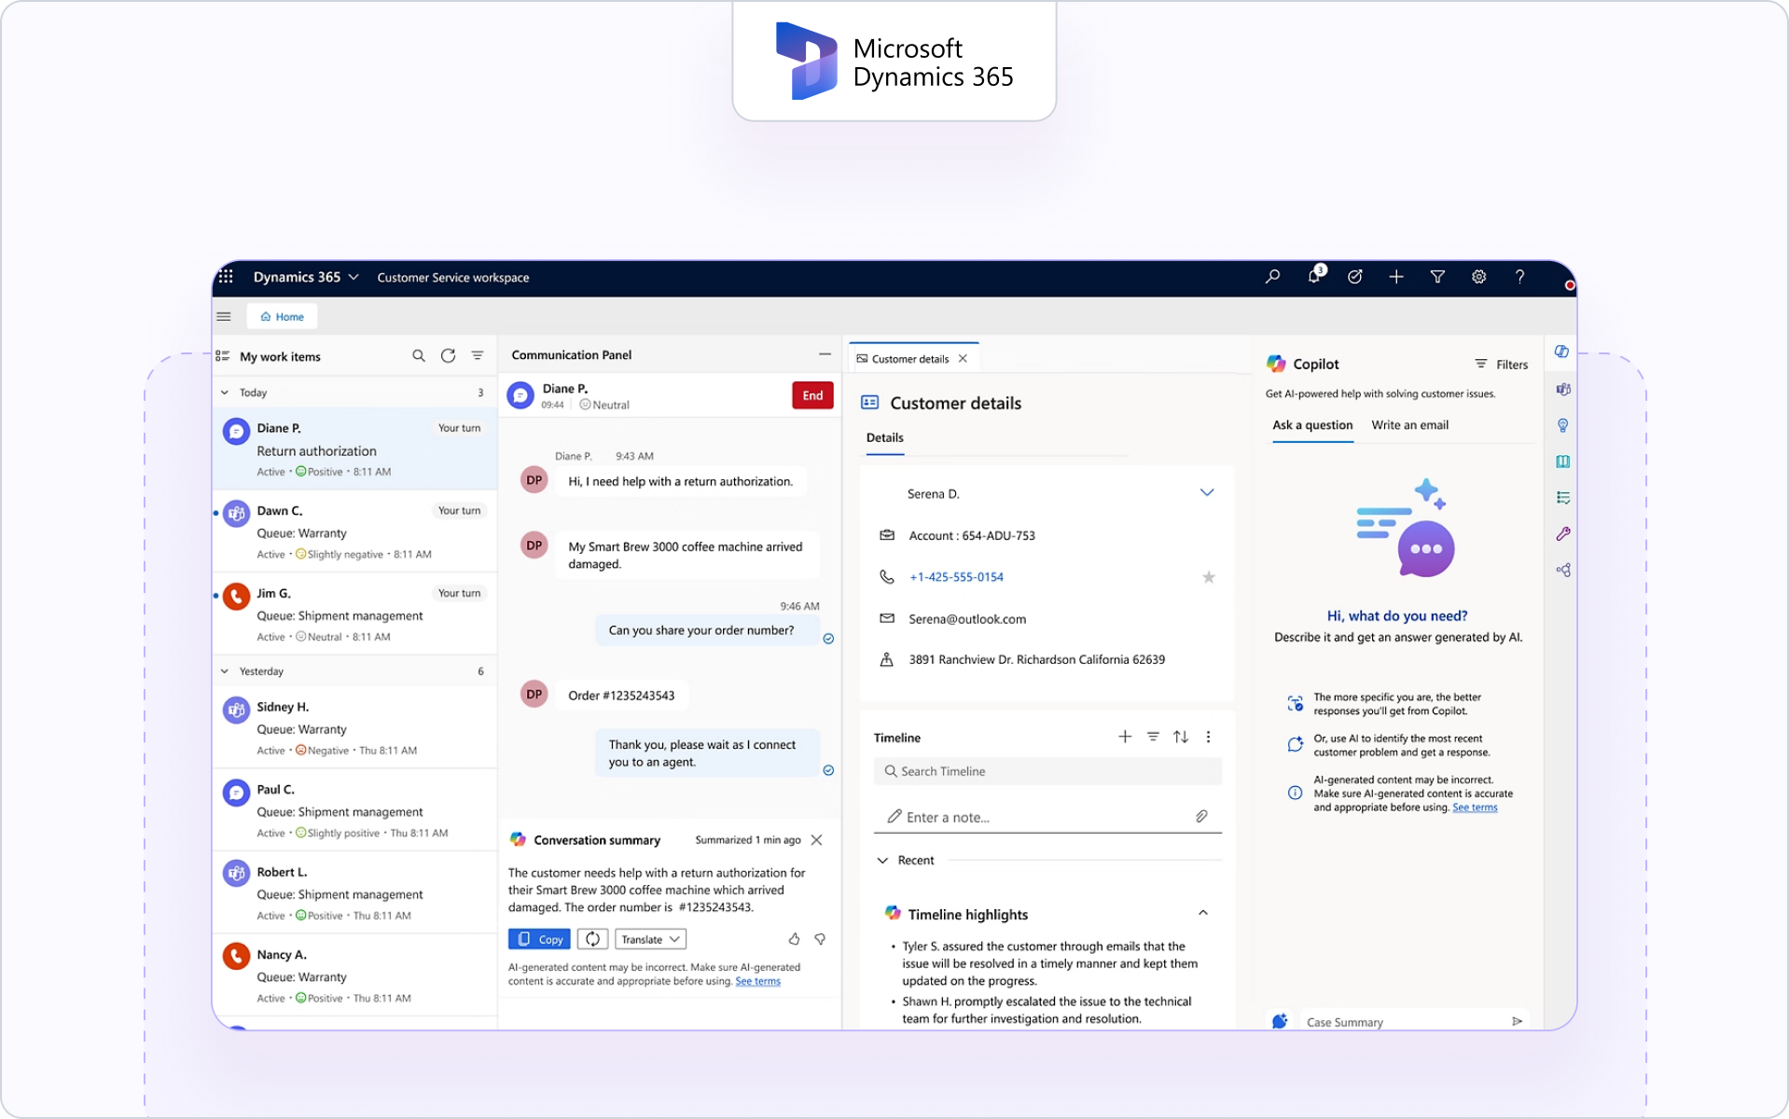This screenshot has height=1119, width=1789.
Task: Open notifications bell icon
Action: tap(1314, 276)
